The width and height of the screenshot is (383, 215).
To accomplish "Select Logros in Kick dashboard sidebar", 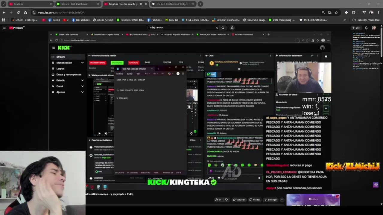I will [x=60, y=69].
